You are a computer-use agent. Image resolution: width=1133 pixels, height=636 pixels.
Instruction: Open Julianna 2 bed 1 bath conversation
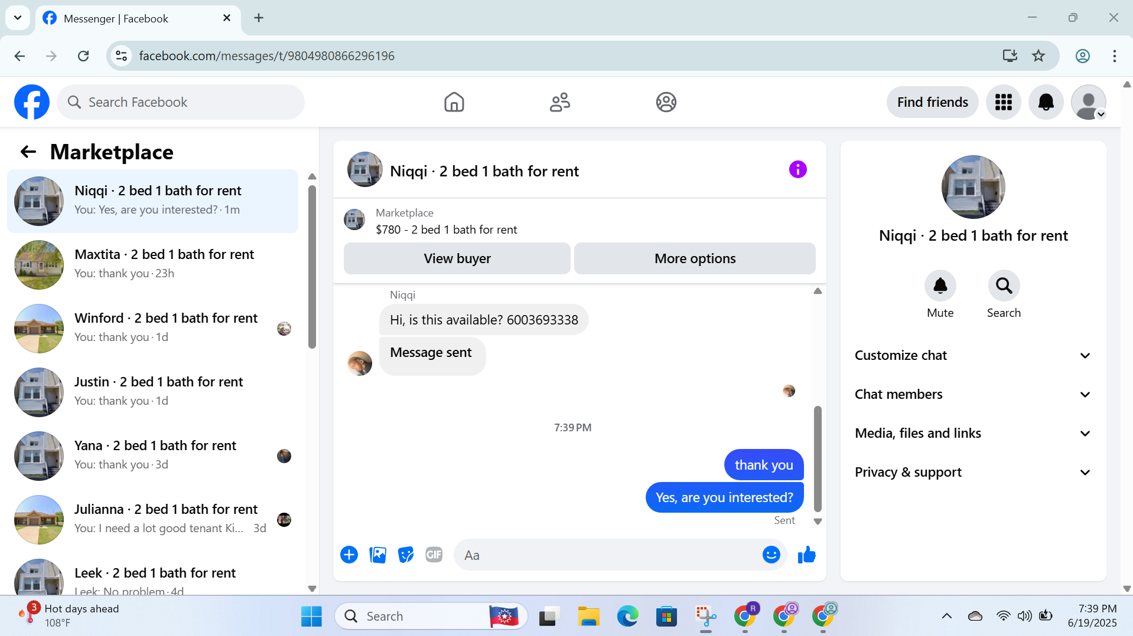pyautogui.click(x=152, y=520)
